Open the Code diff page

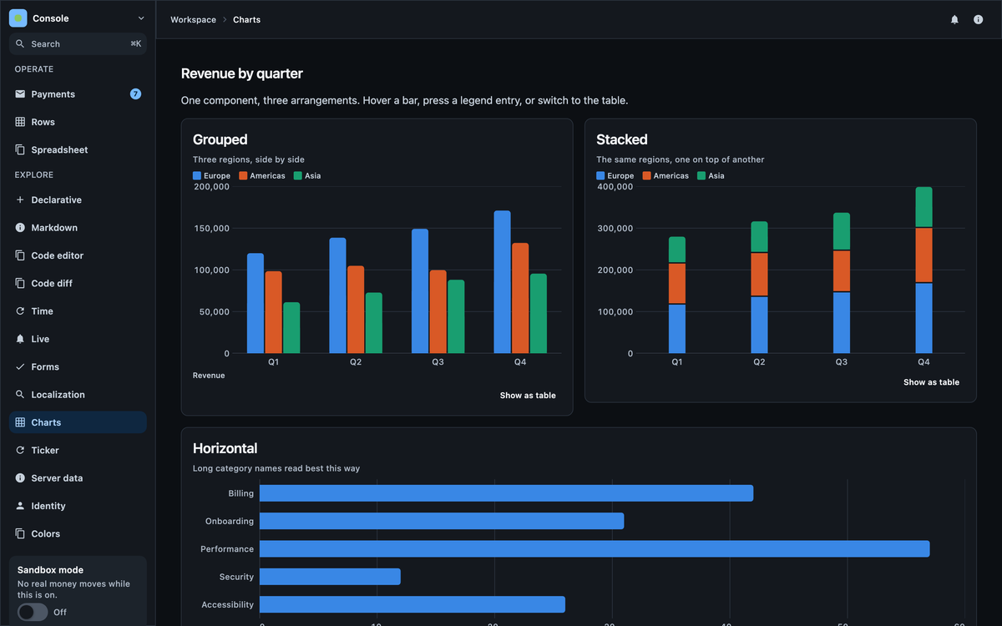click(x=78, y=283)
